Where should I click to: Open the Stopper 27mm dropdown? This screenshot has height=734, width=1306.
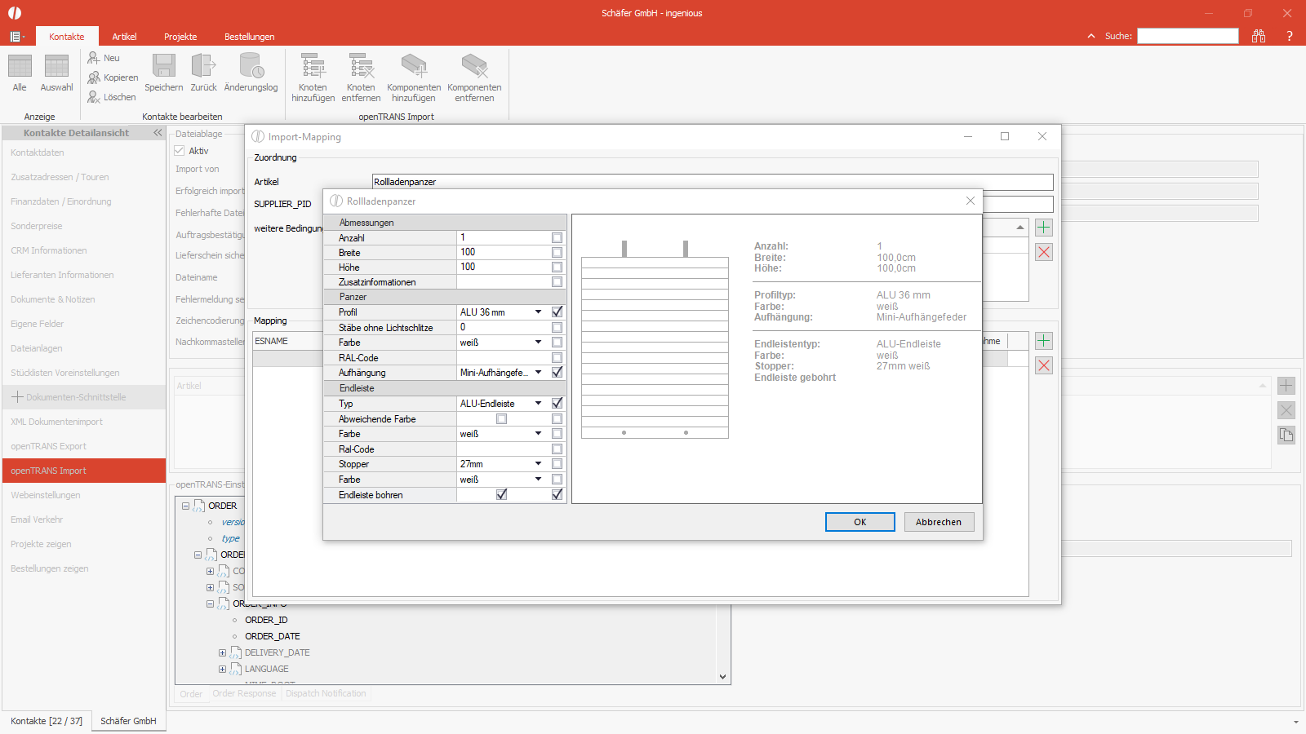(538, 464)
